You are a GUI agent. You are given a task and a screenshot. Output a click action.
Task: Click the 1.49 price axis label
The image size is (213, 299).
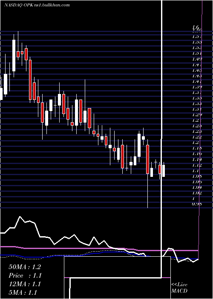coord(197,59)
